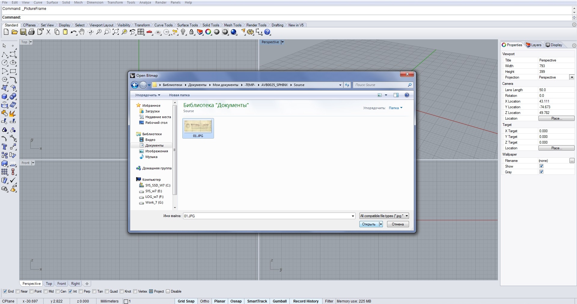Open the Surface menu

click(52, 2)
